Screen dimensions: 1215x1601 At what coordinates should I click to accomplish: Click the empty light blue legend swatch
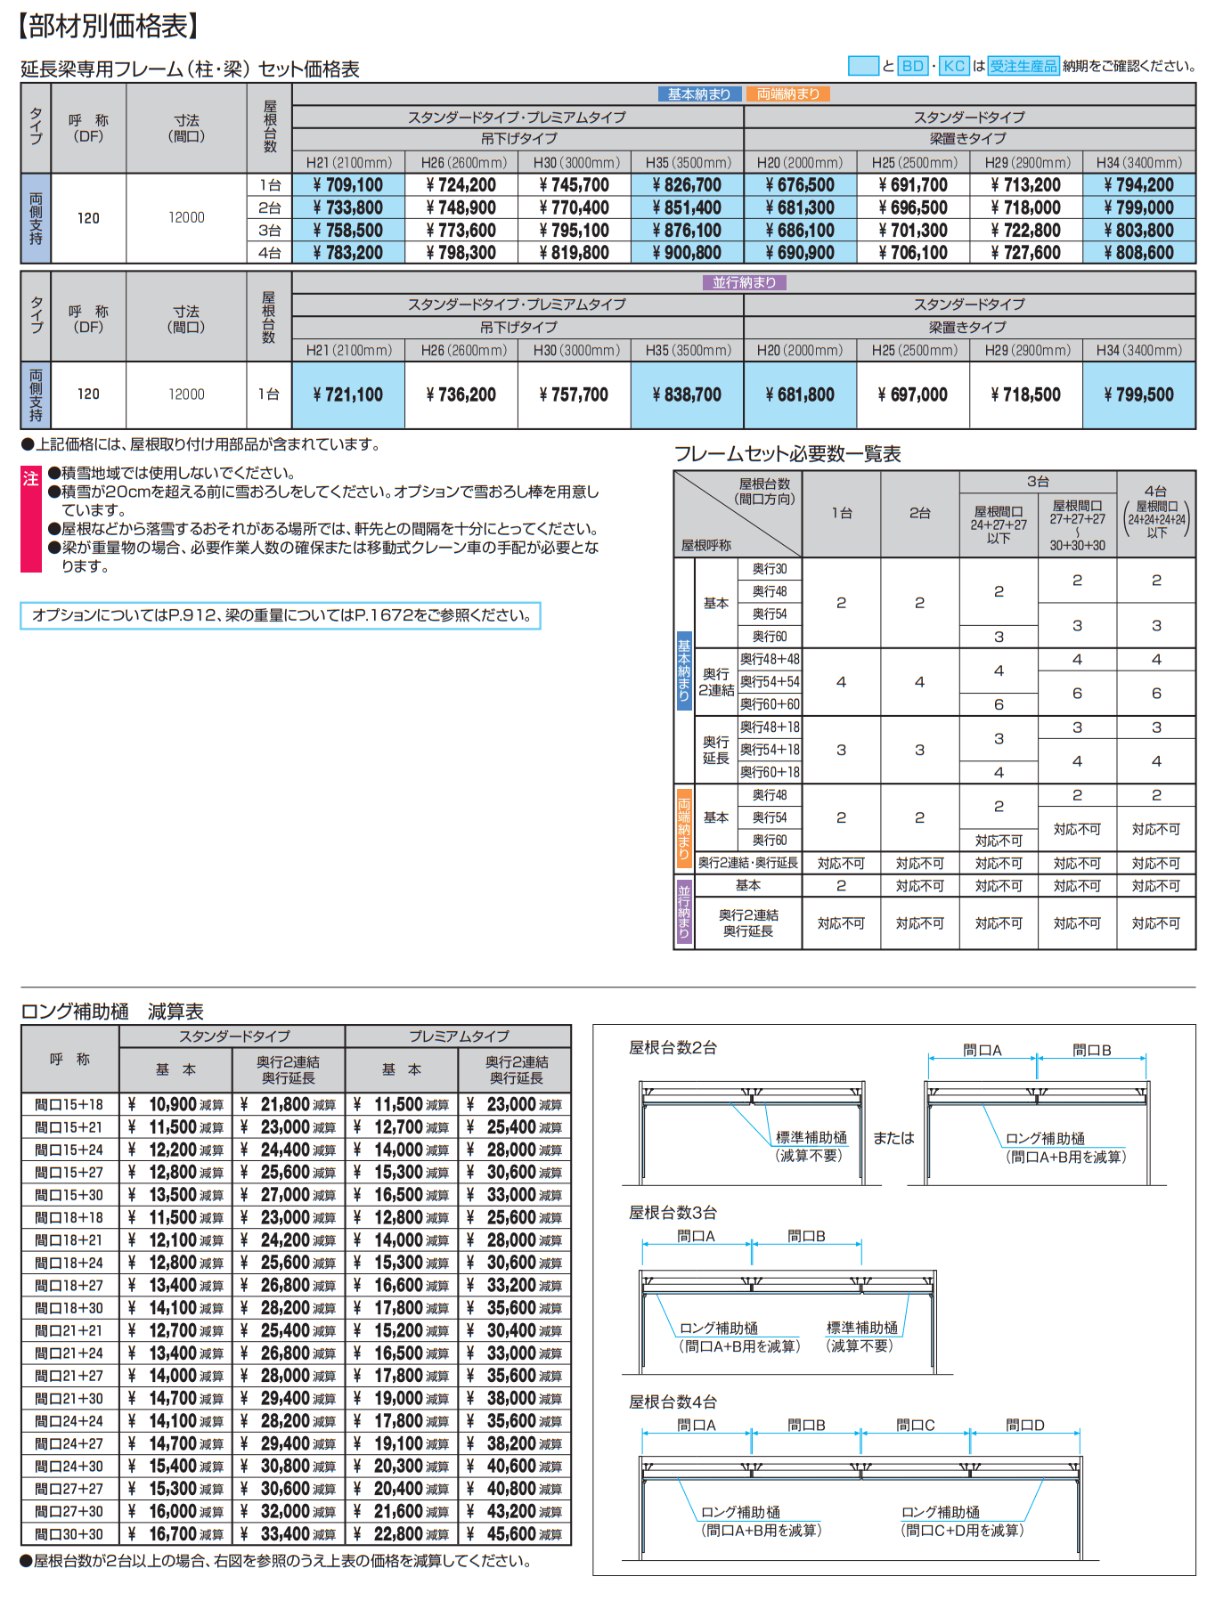tap(863, 66)
